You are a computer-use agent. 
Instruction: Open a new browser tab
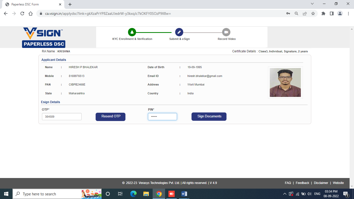coord(70,4)
